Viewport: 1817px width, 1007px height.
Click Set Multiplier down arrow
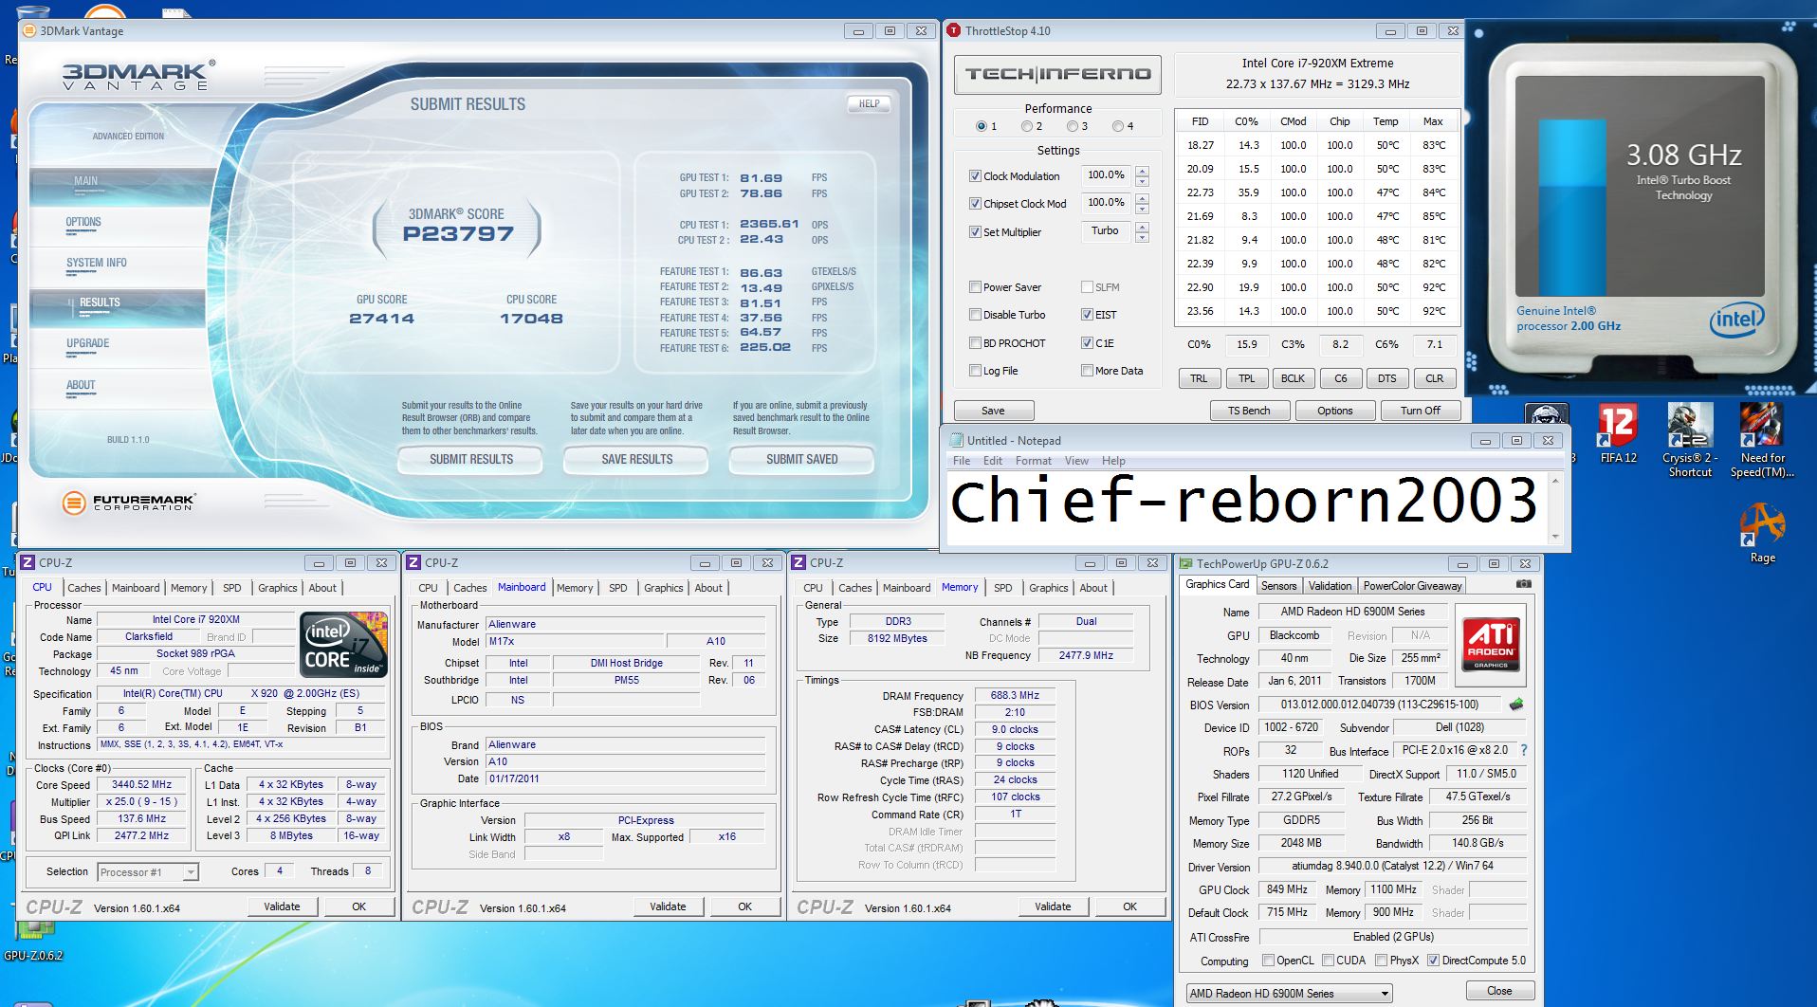click(1142, 237)
